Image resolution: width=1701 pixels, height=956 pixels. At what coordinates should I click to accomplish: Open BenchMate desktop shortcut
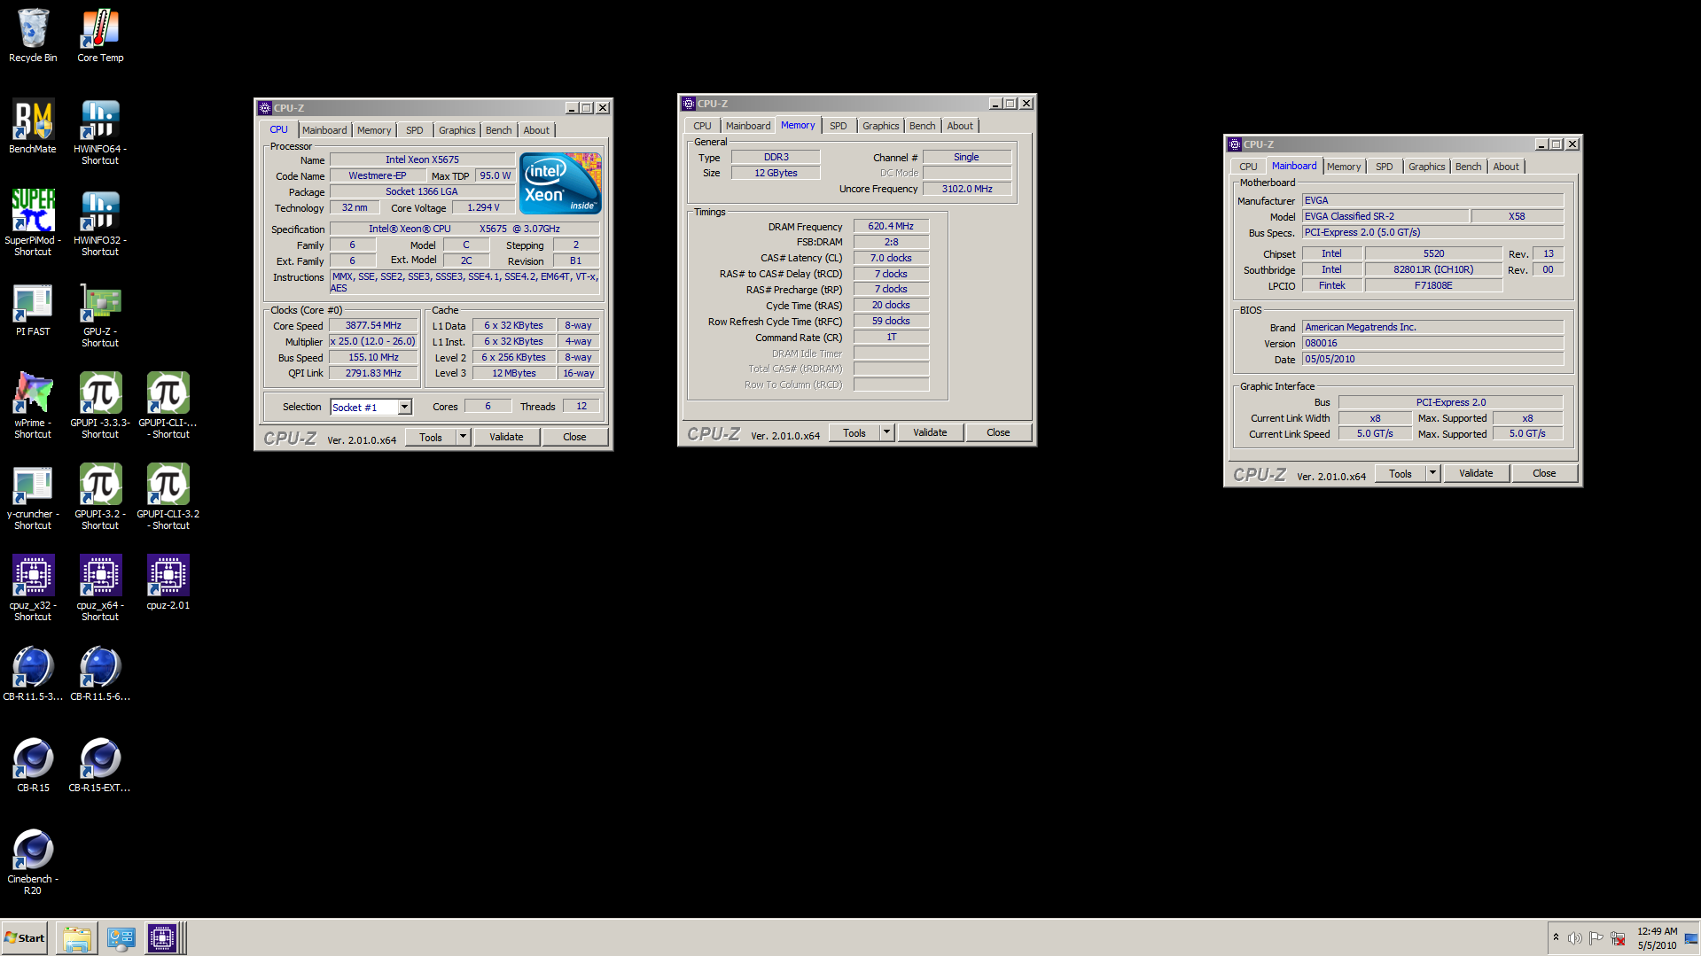[33, 127]
